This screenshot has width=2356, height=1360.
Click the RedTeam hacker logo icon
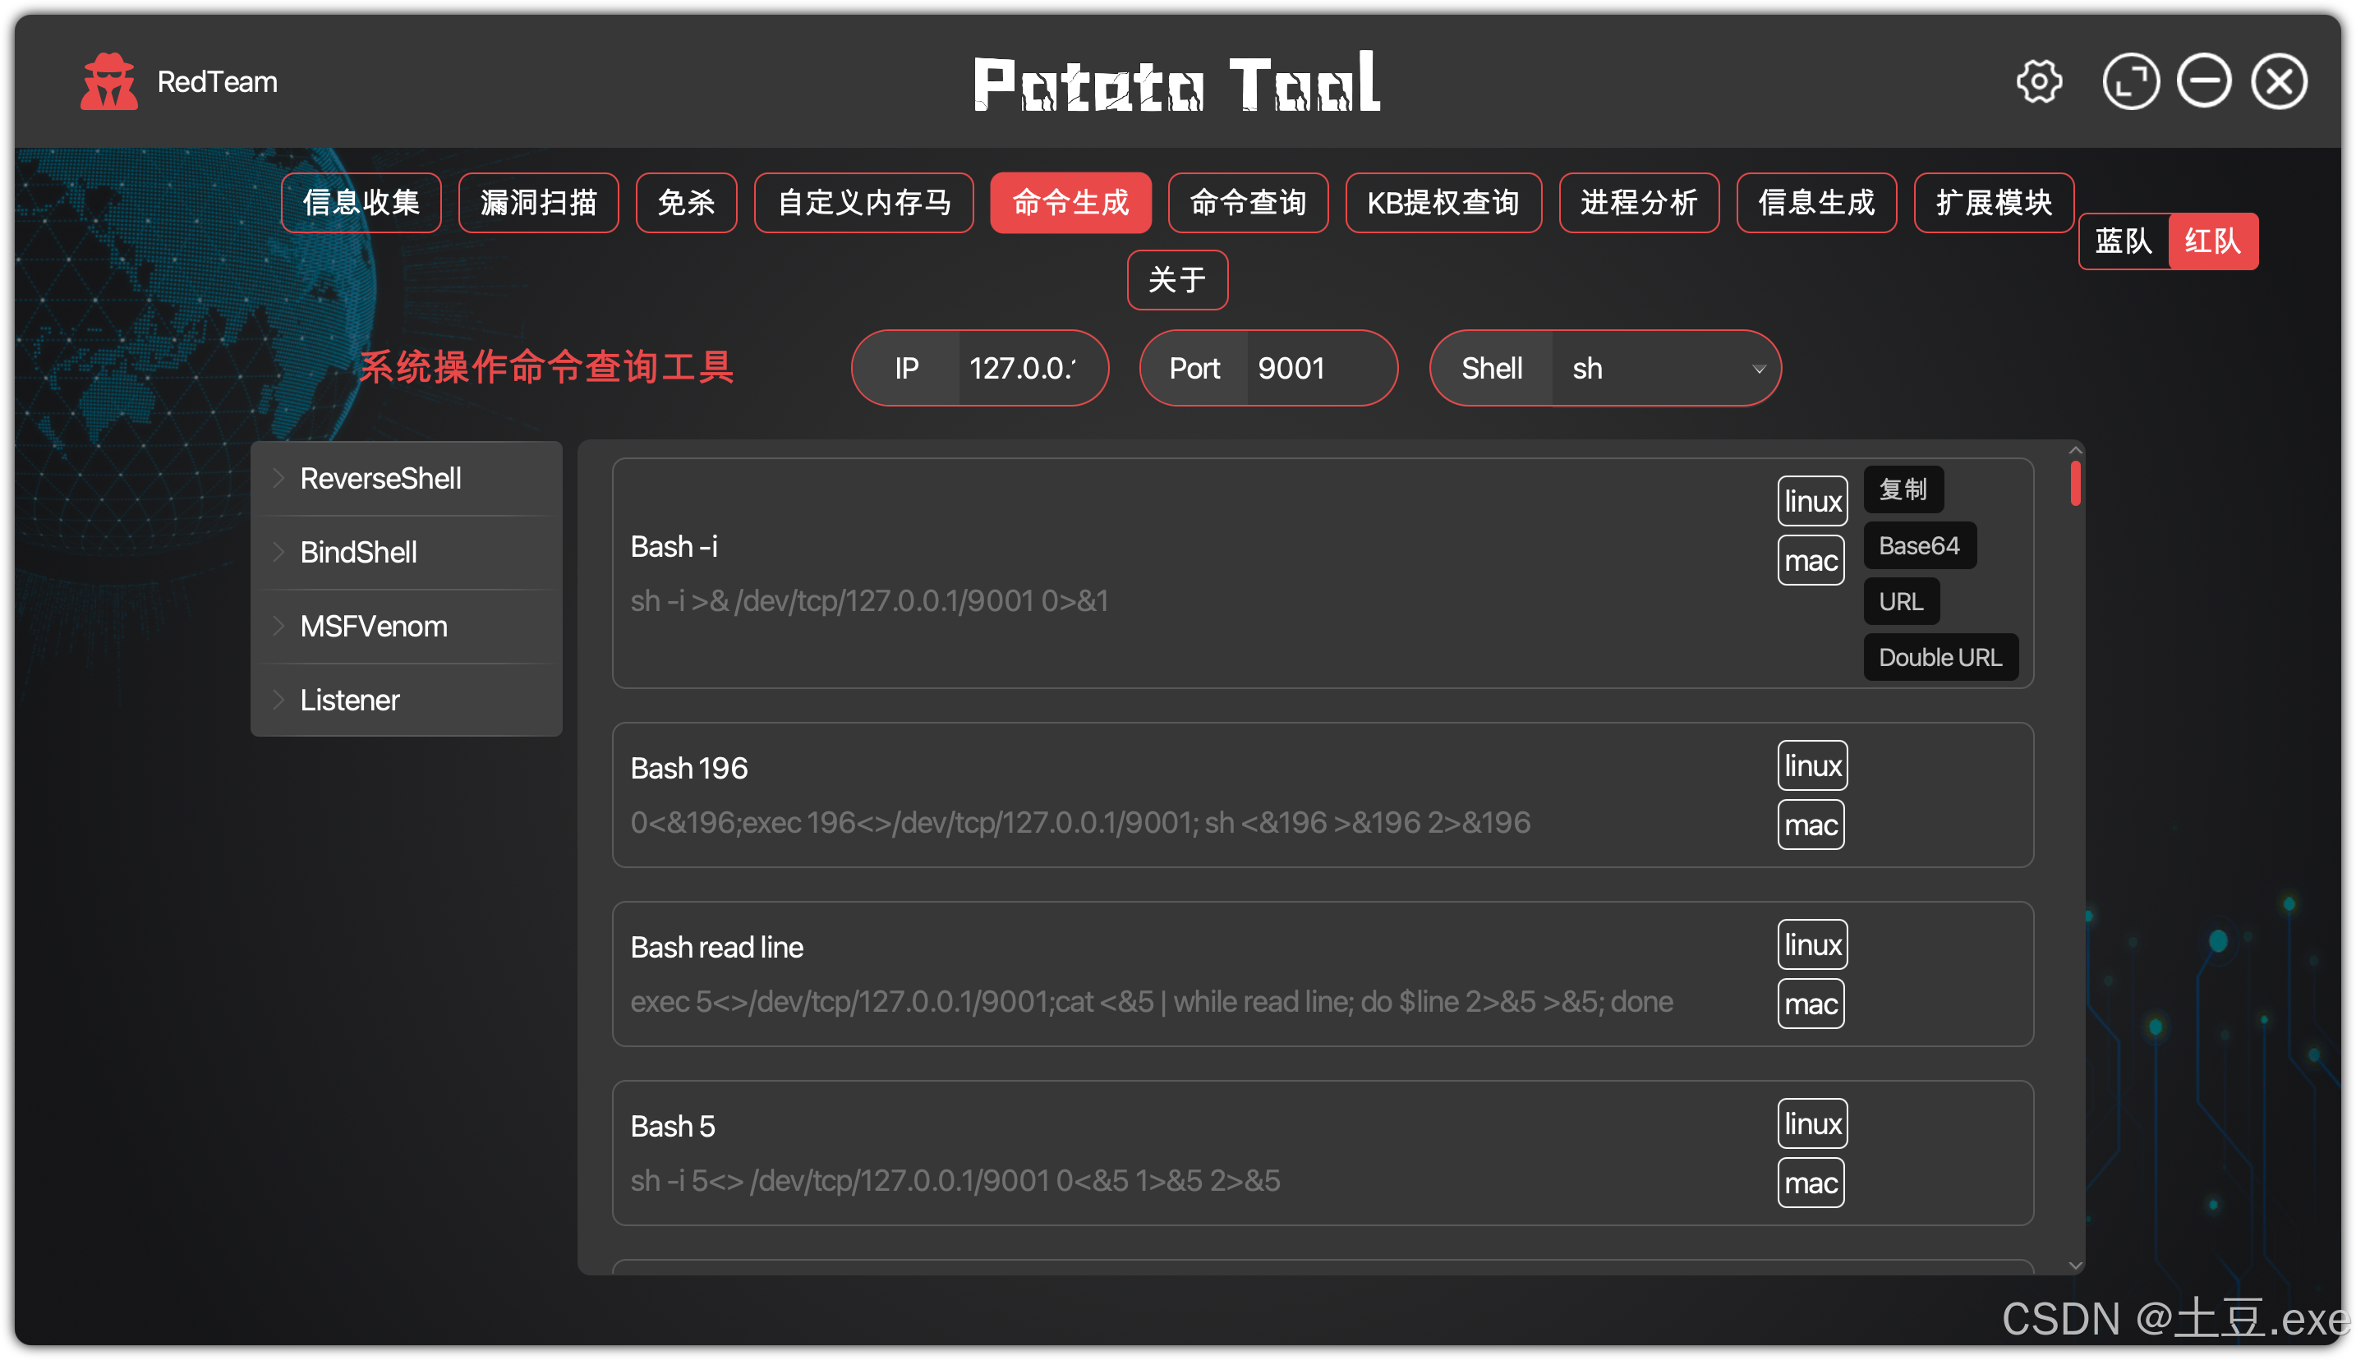pos(108,82)
